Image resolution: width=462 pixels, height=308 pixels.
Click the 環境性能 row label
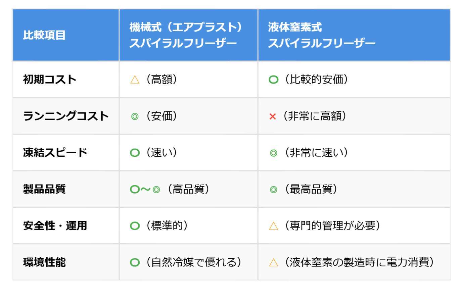(44, 262)
